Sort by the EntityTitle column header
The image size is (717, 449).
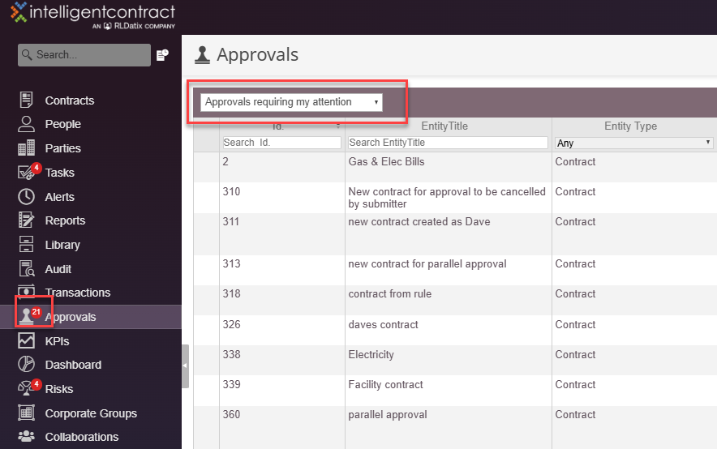click(444, 126)
